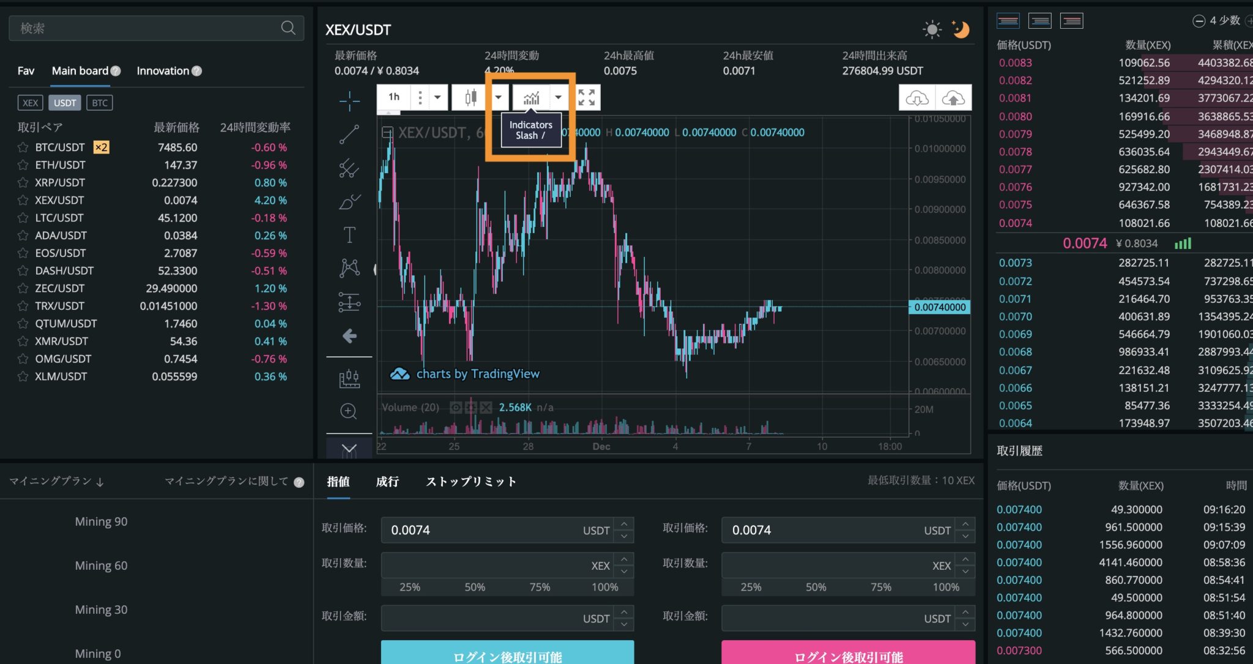Open the Innovation board tab
The width and height of the screenshot is (1253, 664).
(x=163, y=70)
